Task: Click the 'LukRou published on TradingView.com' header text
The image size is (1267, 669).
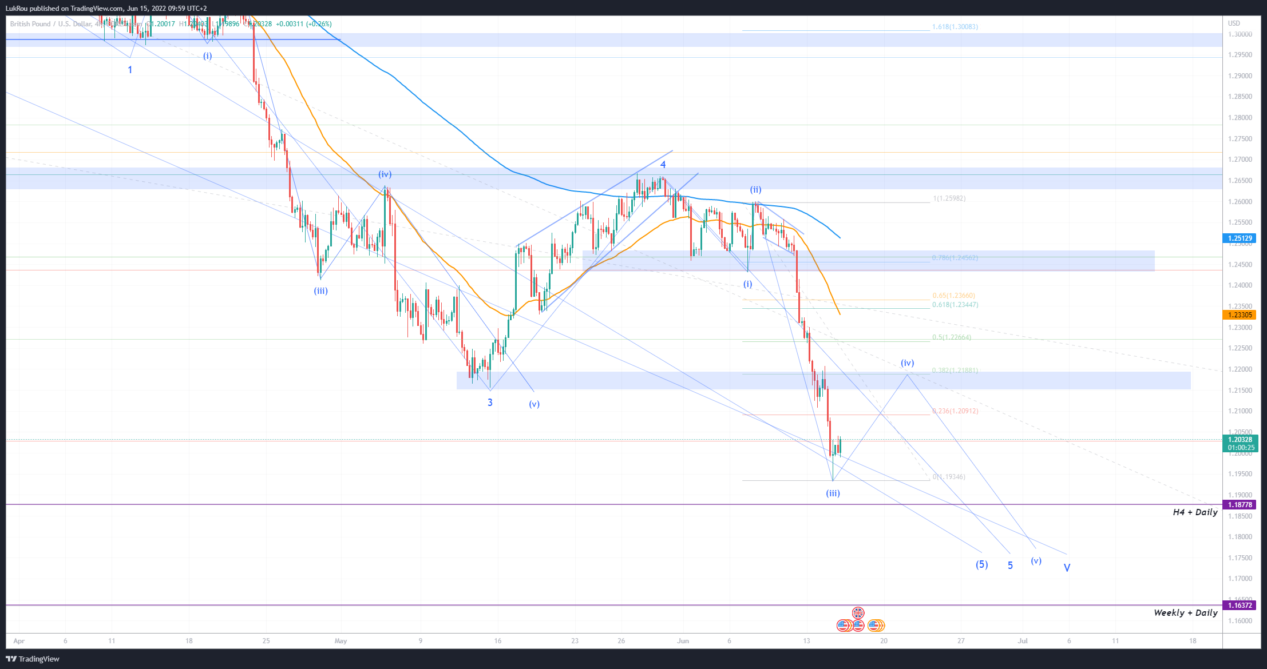Action: coord(106,8)
